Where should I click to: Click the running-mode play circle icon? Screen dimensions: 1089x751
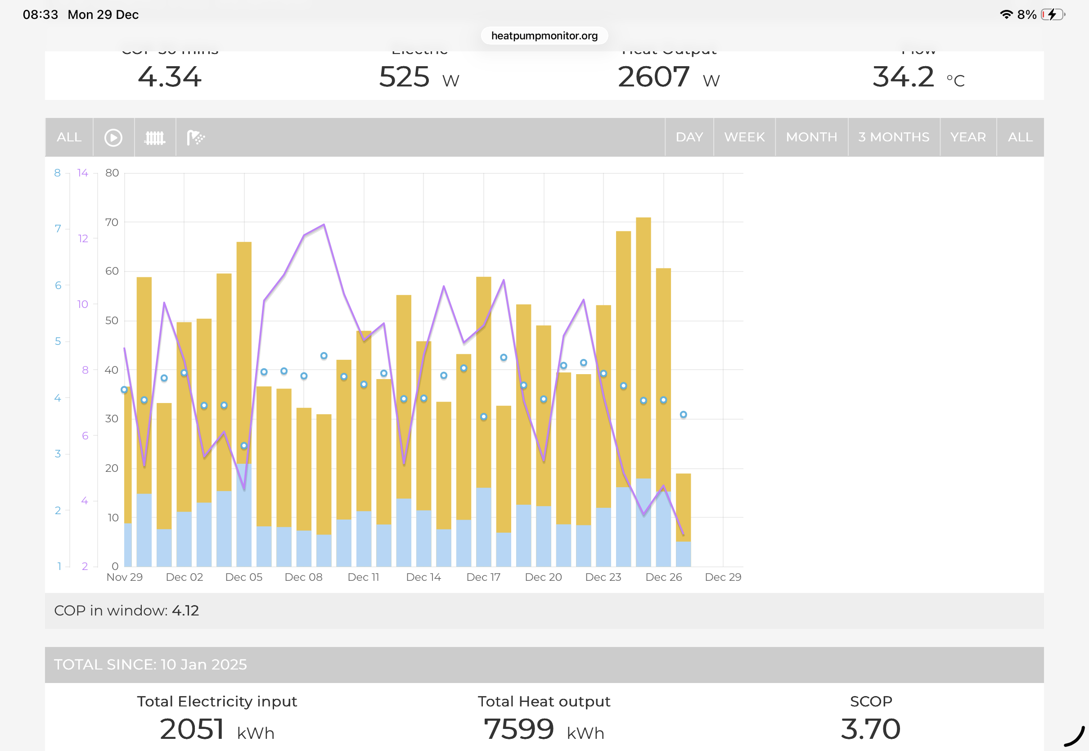point(113,137)
